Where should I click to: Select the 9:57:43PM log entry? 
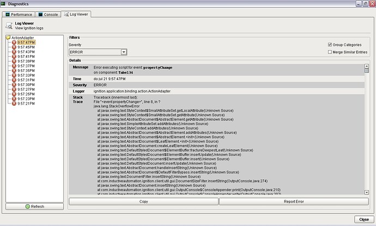26,52
